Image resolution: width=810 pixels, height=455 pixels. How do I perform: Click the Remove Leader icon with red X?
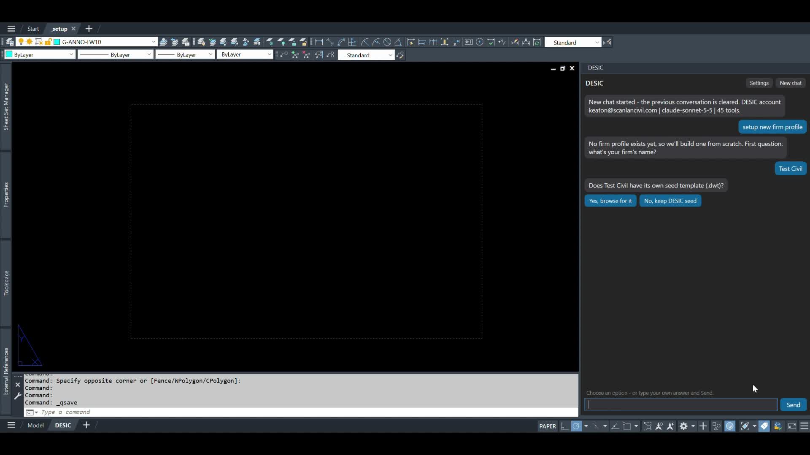pyautogui.click(x=307, y=55)
